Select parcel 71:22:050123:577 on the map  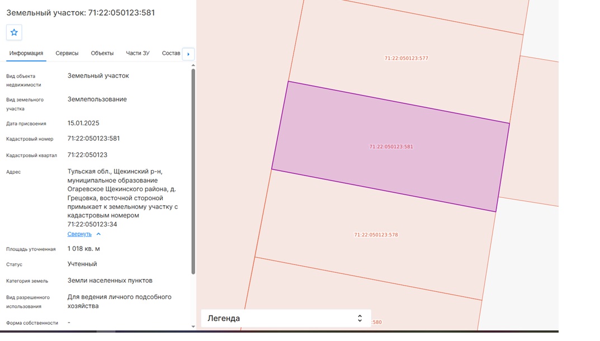[x=407, y=58]
